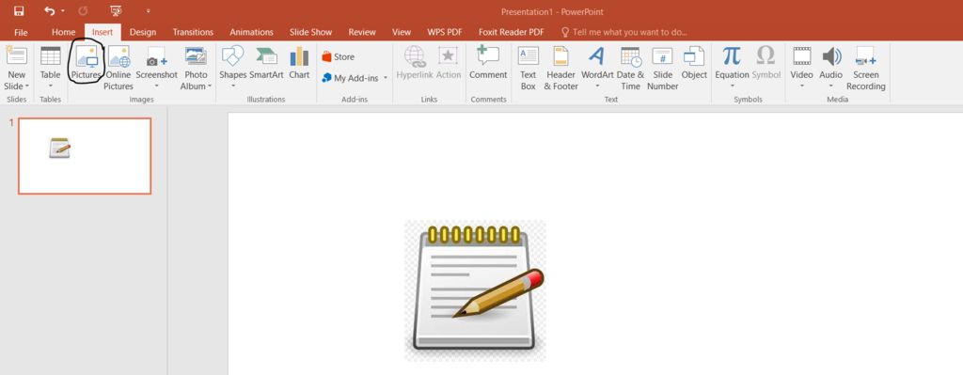Switch to the Design tab

(143, 32)
